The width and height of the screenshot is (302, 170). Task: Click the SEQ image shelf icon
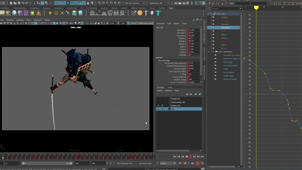(110, 13)
